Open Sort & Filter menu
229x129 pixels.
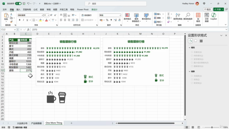178,18
